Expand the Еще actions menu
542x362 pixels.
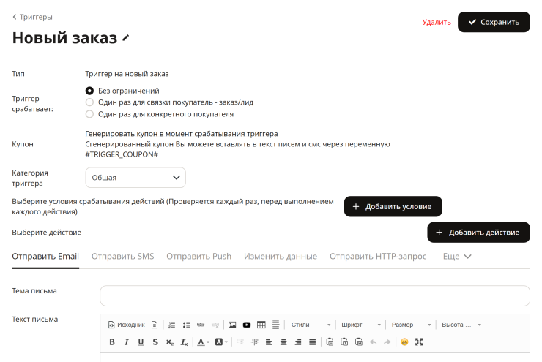click(457, 257)
